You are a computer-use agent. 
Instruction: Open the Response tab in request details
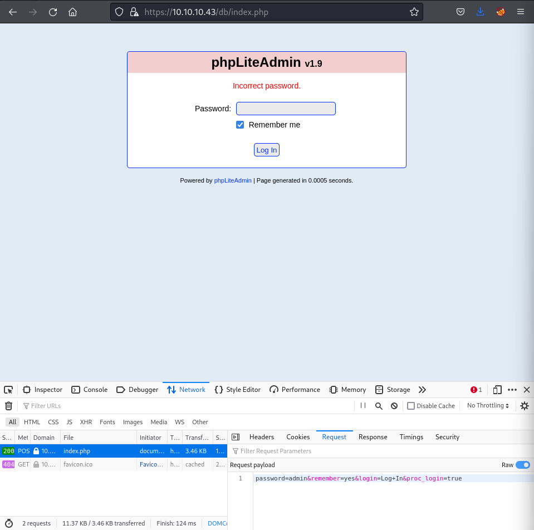(x=373, y=437)
